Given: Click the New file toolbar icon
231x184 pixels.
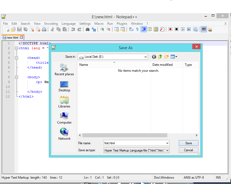Looking at the screenshot, I should (x=7, y=30).
